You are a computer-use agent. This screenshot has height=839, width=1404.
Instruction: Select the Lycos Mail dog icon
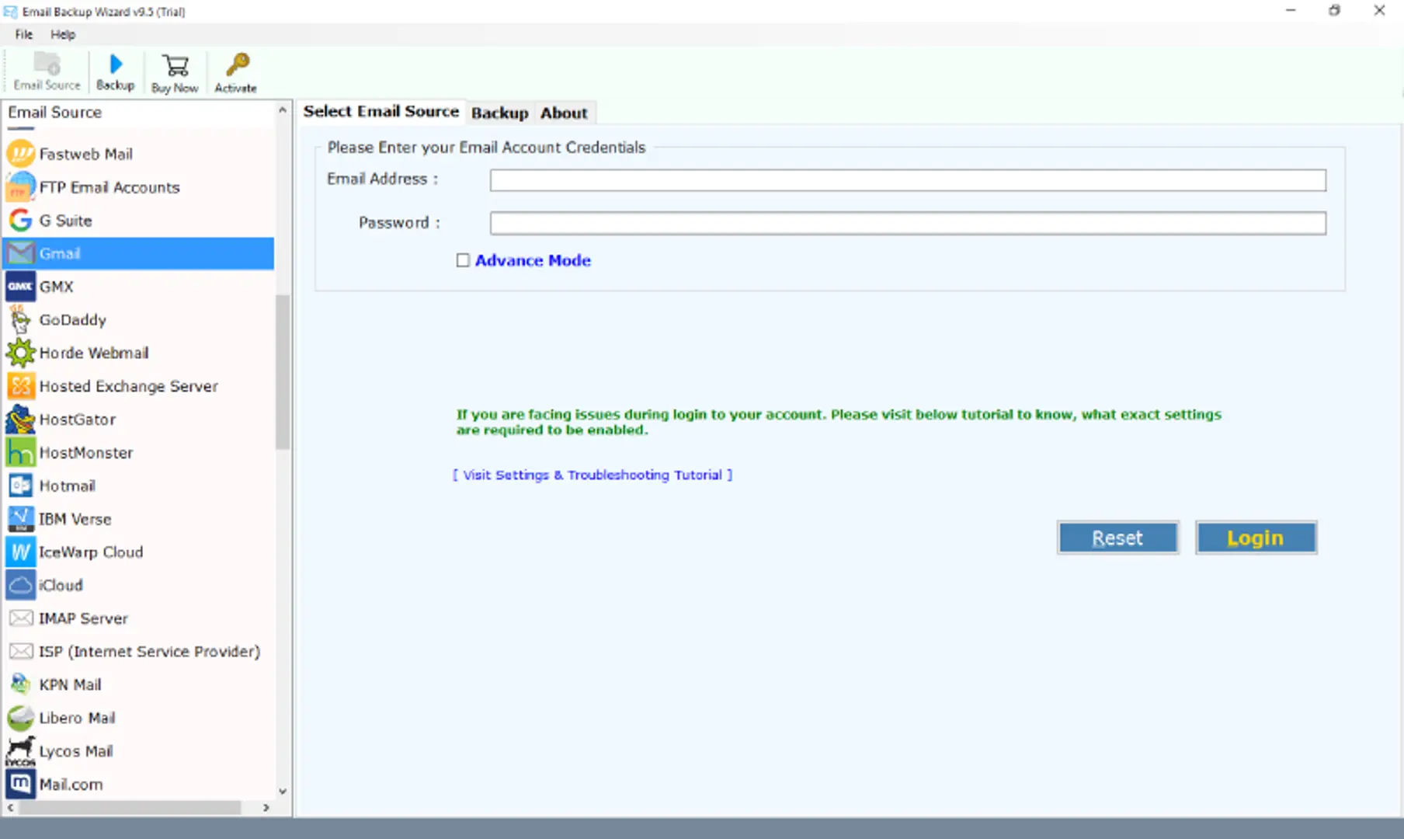(21, 751)
